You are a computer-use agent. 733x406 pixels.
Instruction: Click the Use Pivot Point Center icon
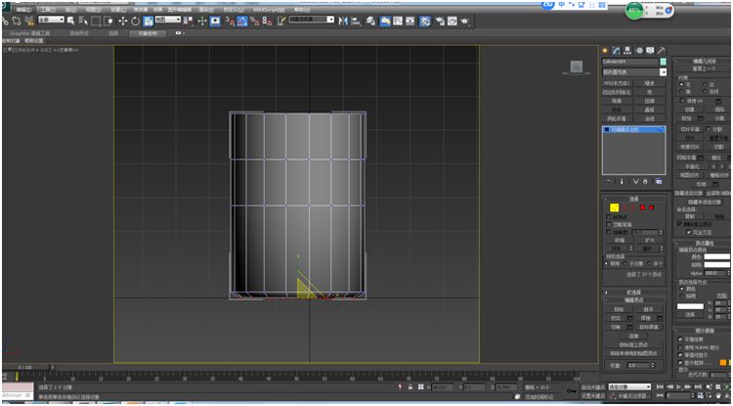(189, 21)
